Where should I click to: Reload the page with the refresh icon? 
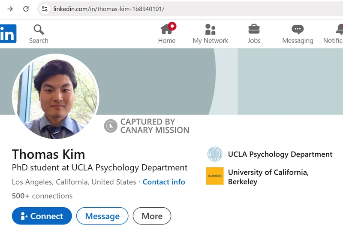26,9
